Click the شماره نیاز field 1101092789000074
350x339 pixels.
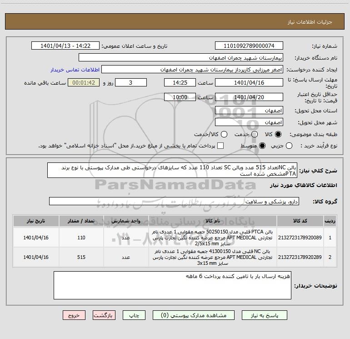click(x=249, y=46)
